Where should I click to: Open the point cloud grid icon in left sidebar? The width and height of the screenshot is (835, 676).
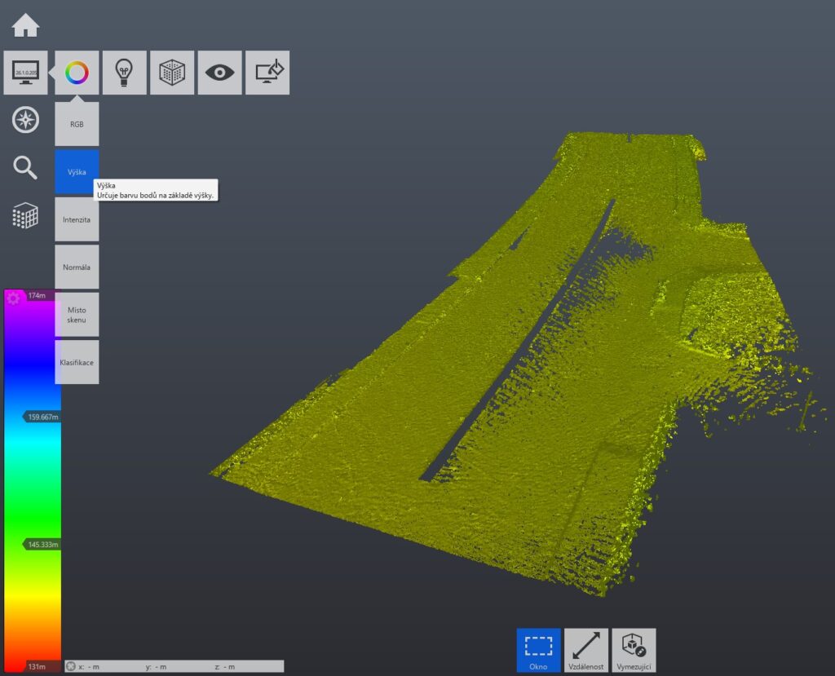coord(25,216)
